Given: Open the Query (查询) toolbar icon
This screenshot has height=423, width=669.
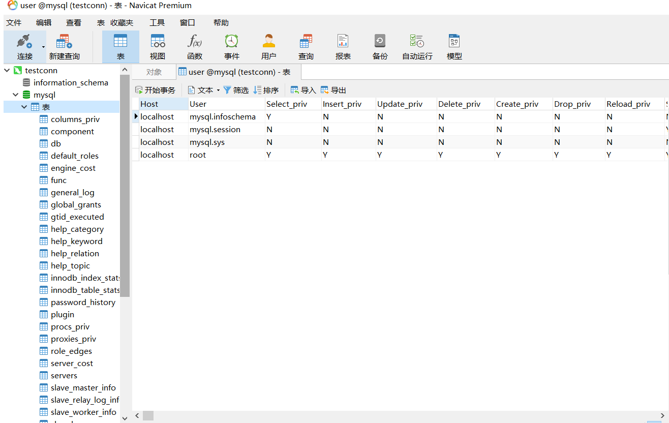Looking at the screenshot, I should click(306, 41).
